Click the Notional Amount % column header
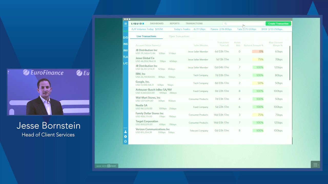 tap(253, 45)
